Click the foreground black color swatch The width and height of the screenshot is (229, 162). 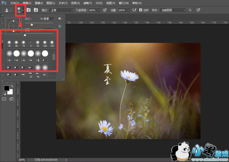(x=6, y=88)
